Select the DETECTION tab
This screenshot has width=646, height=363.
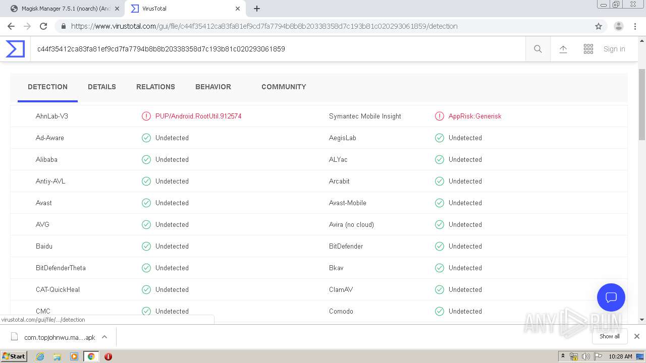tap(47, 87)
